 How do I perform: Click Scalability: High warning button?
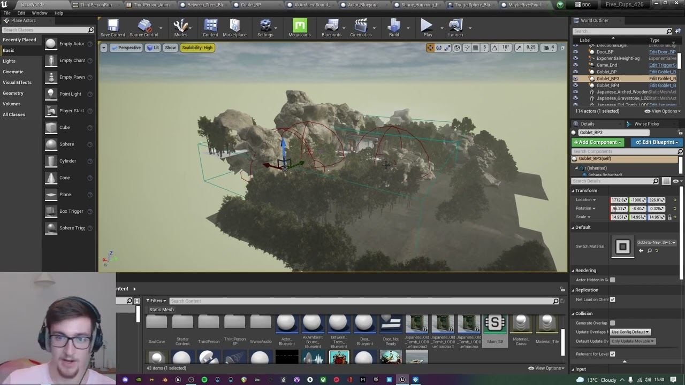[197, 48]
